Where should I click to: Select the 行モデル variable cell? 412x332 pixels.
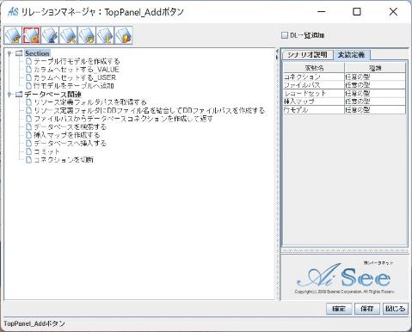(314, 109)
